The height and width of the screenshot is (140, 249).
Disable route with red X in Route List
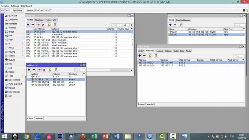click(43, 24)
